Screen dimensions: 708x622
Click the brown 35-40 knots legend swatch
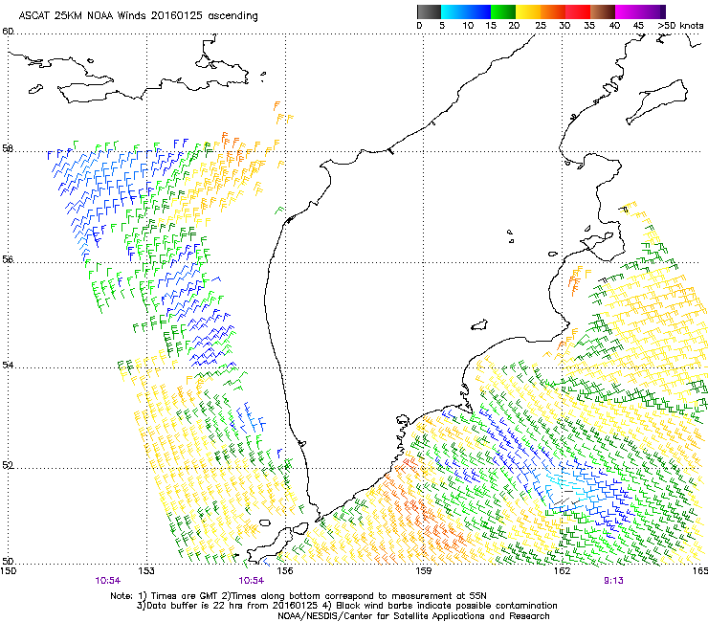coord(603,11)
